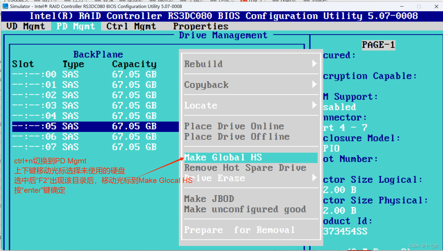Minimize the Simulator window
The image size is (443, 251).
pyautogui.click(x=402, y=6)
